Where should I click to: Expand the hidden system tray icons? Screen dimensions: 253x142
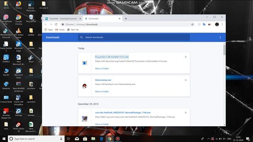(208, 138)
